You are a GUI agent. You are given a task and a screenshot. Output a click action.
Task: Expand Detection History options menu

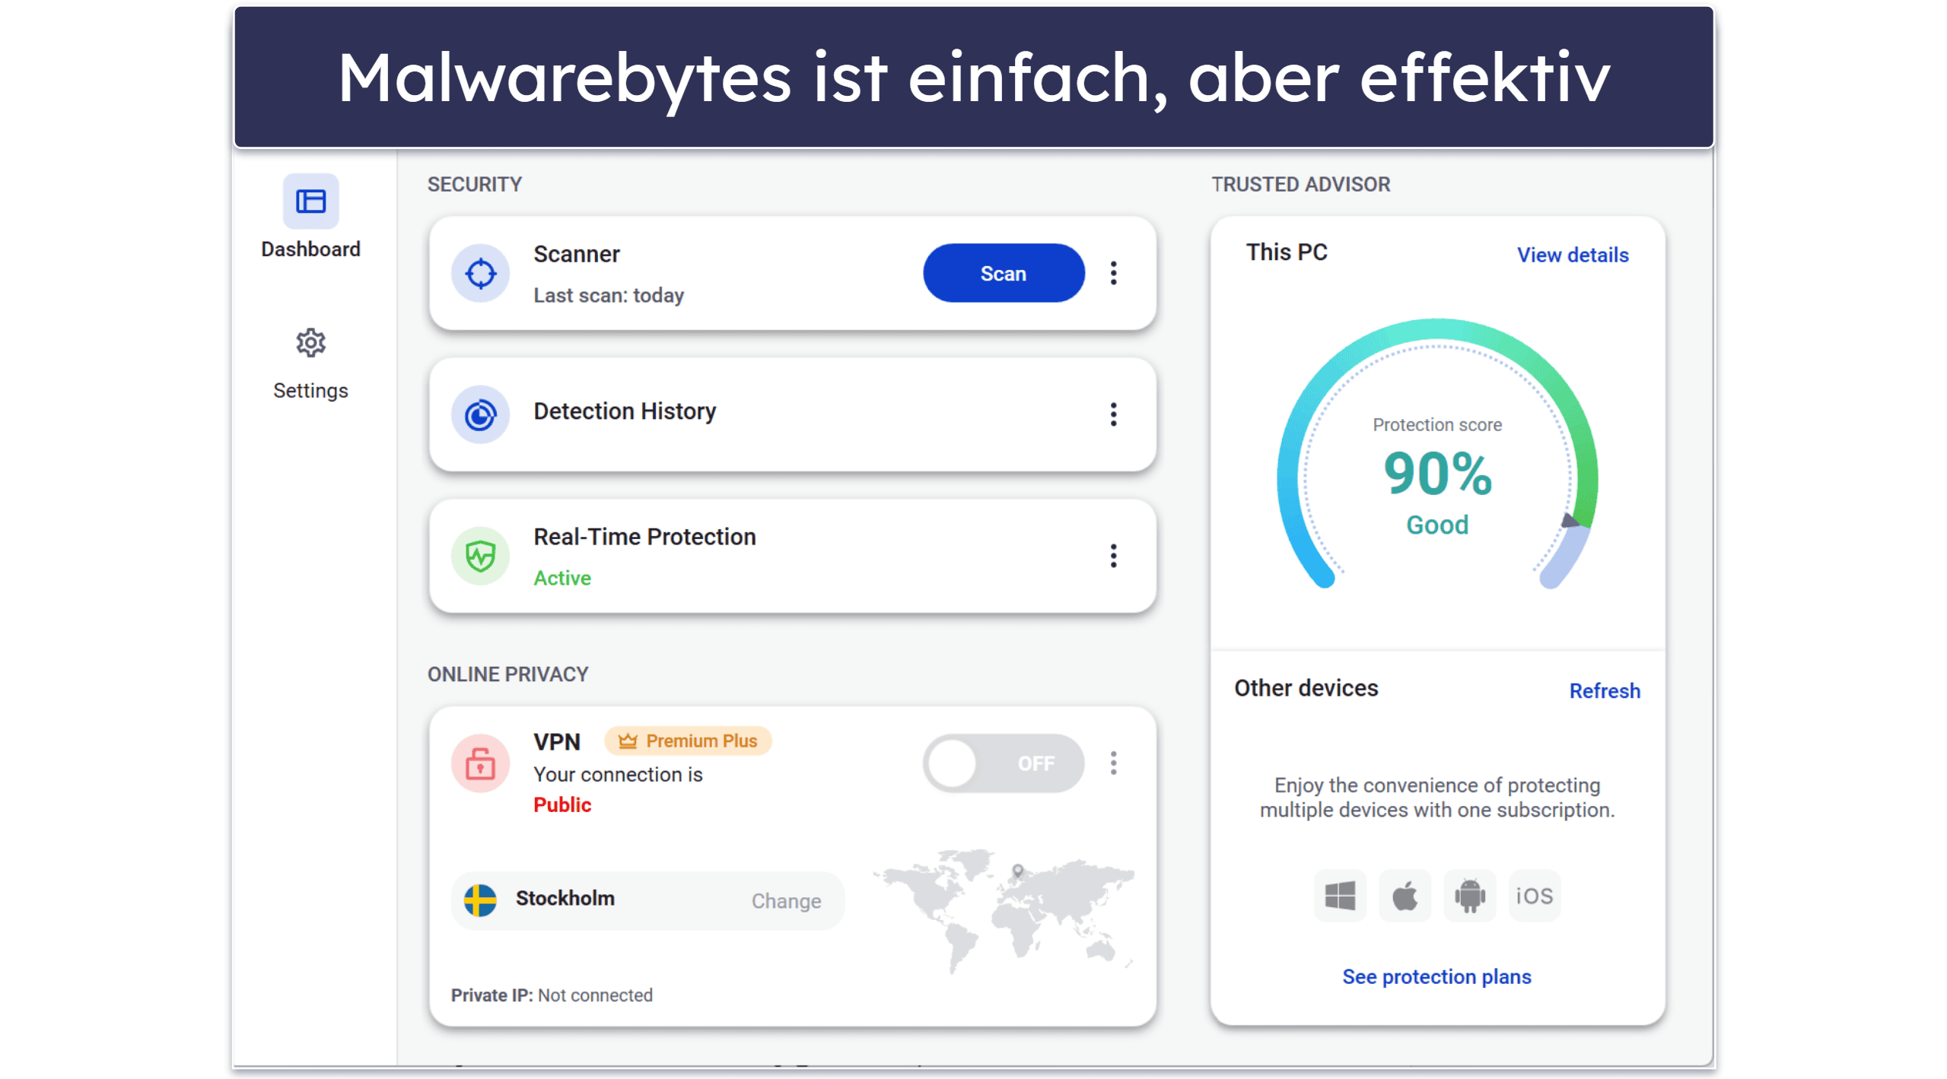(x=1114, y=414)
